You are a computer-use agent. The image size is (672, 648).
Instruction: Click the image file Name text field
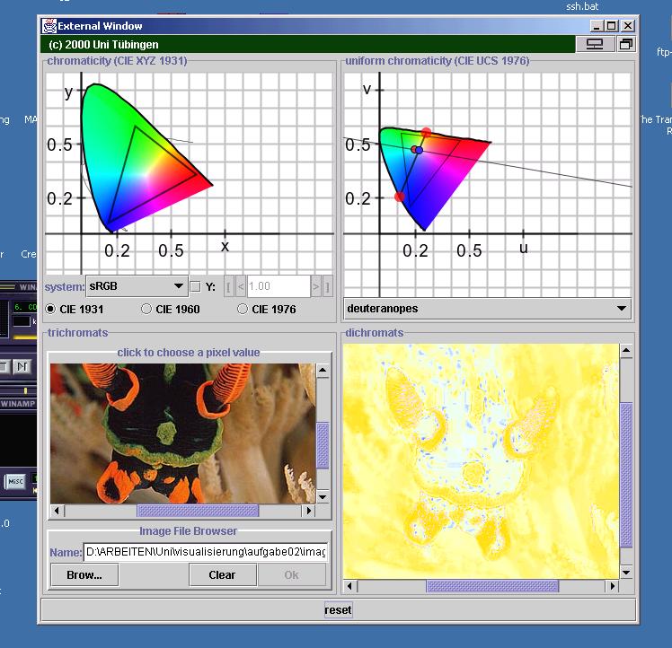(206, 552)
